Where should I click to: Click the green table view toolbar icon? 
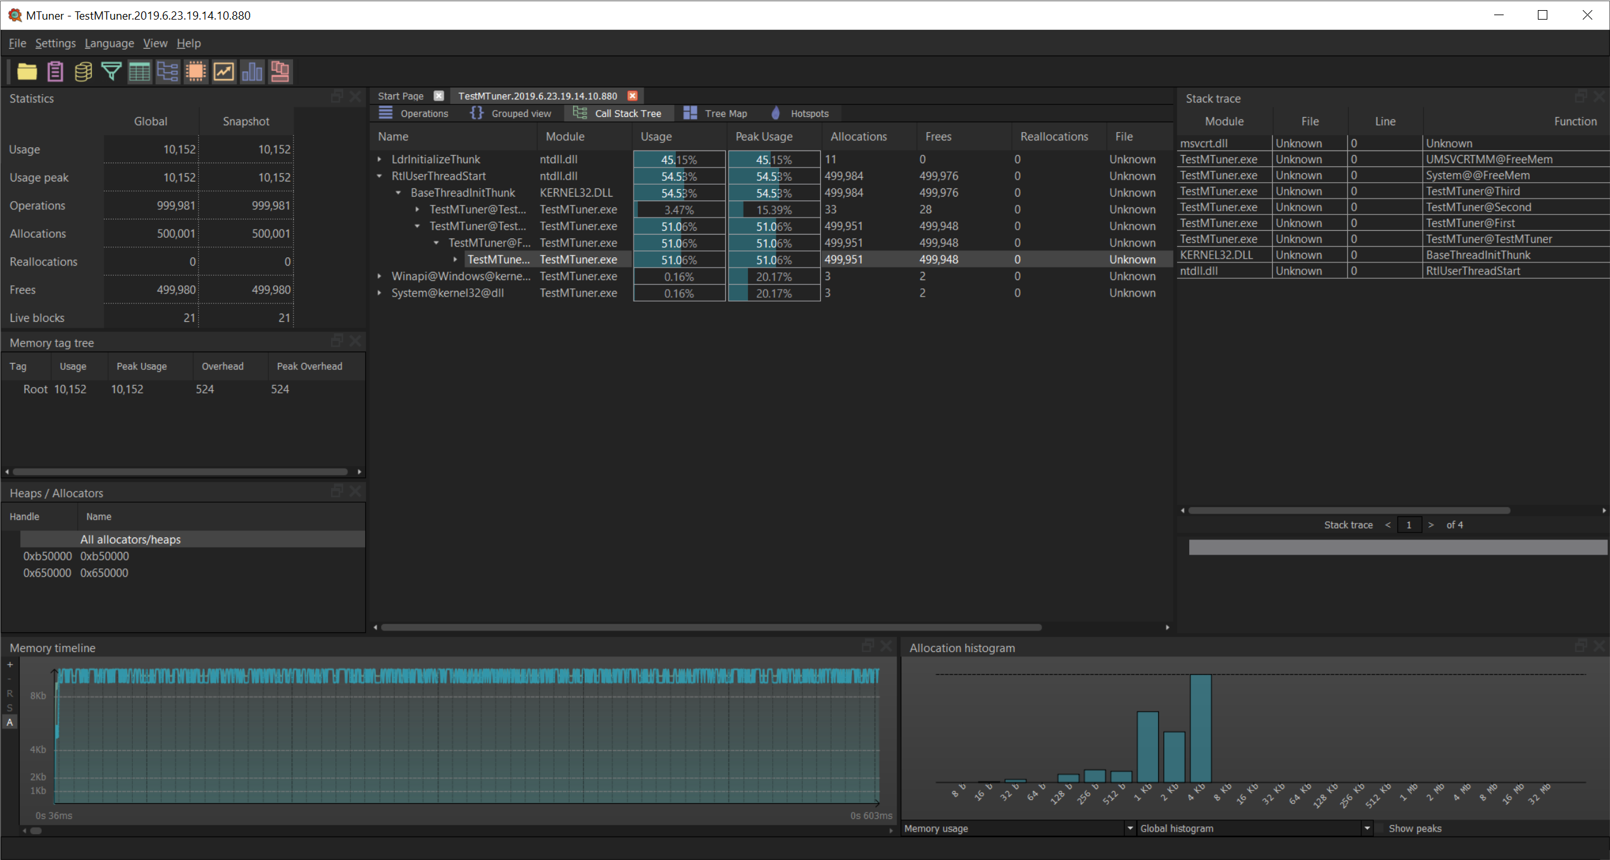[x=139, y=71]
